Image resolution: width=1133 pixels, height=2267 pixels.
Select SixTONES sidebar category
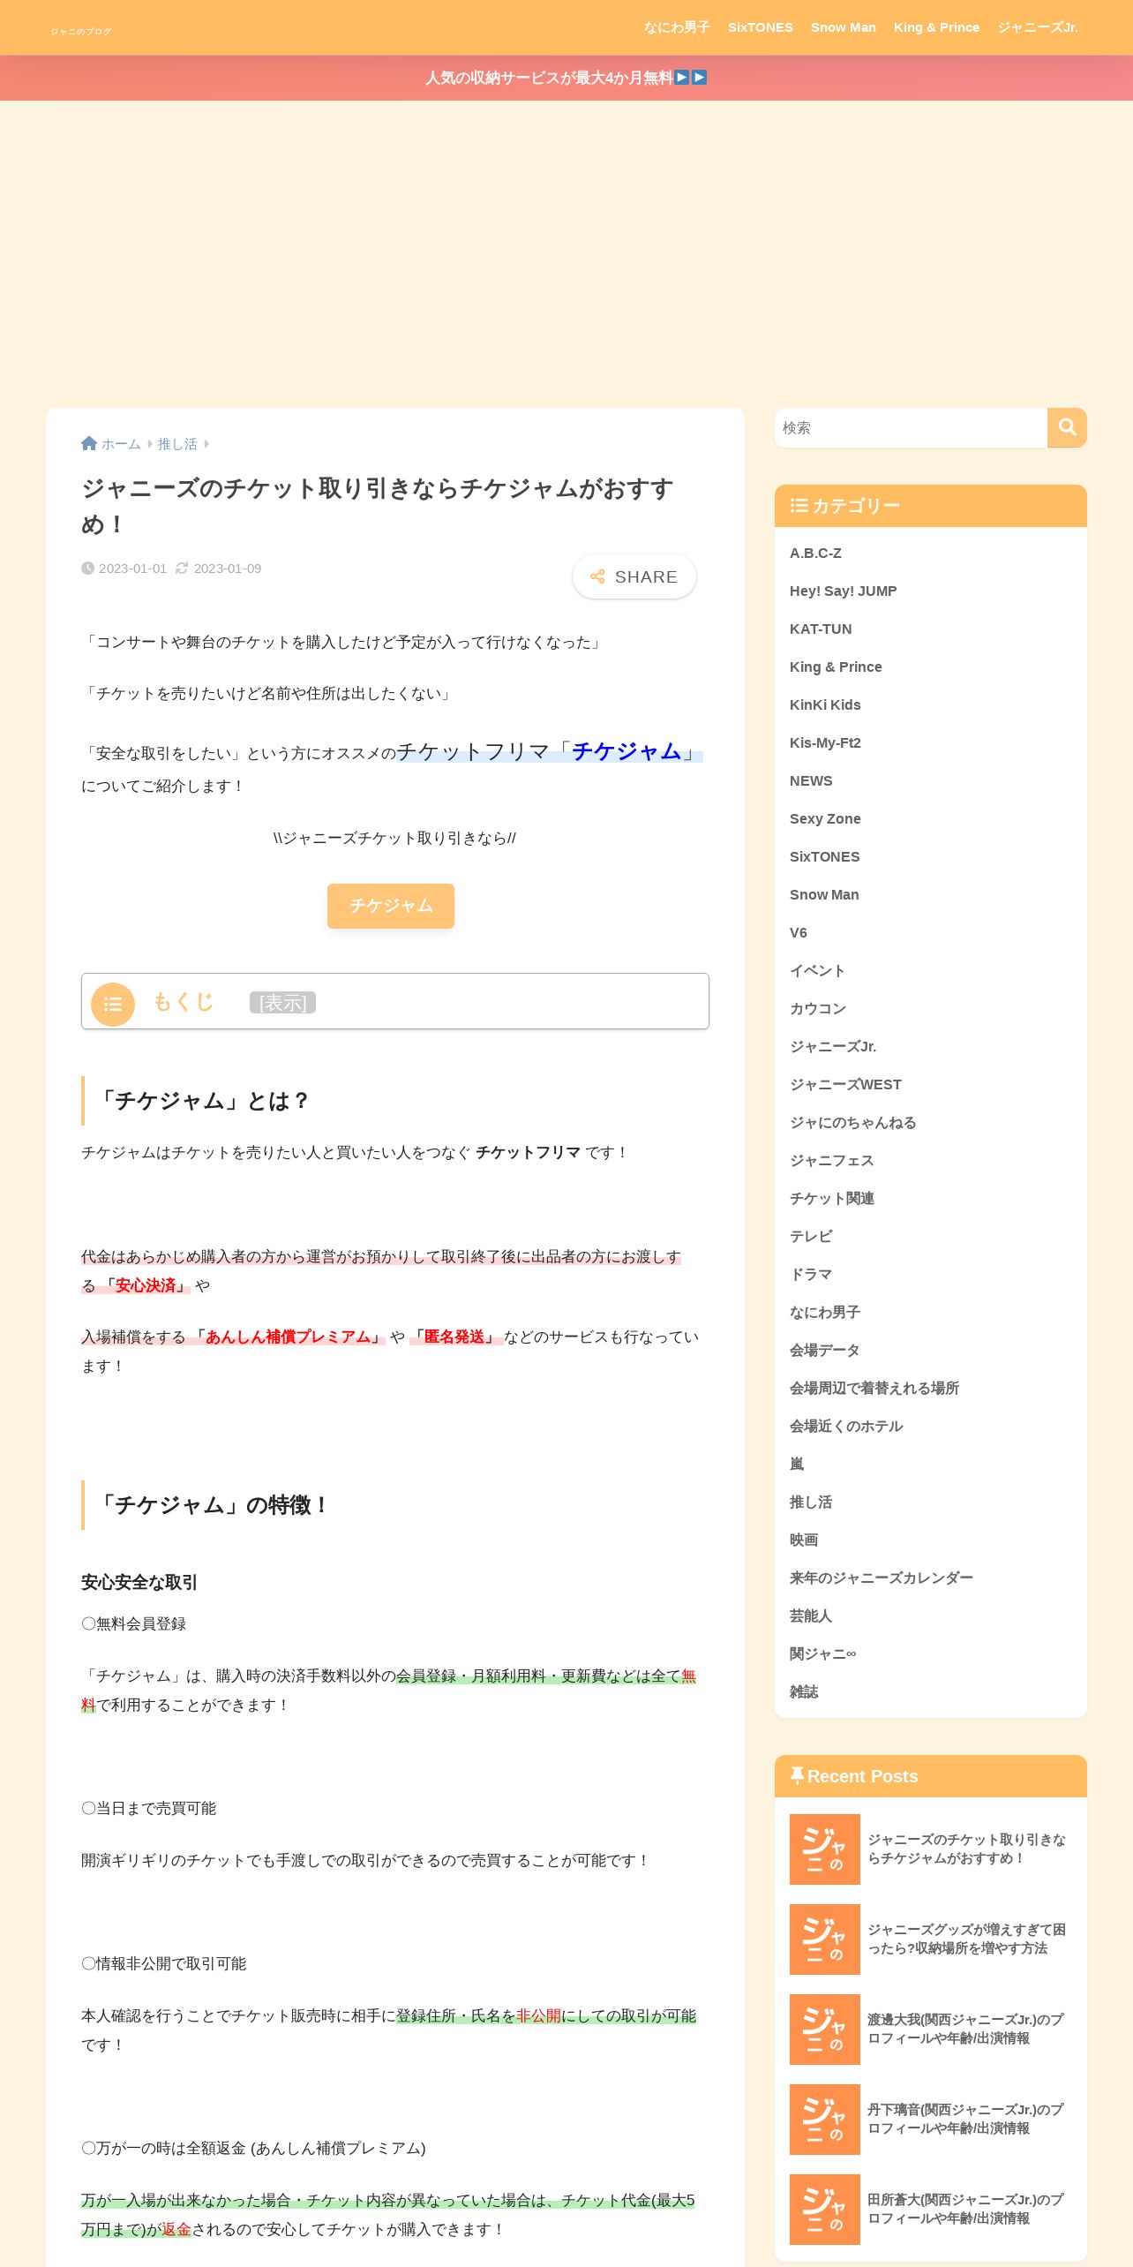(824, 856)
